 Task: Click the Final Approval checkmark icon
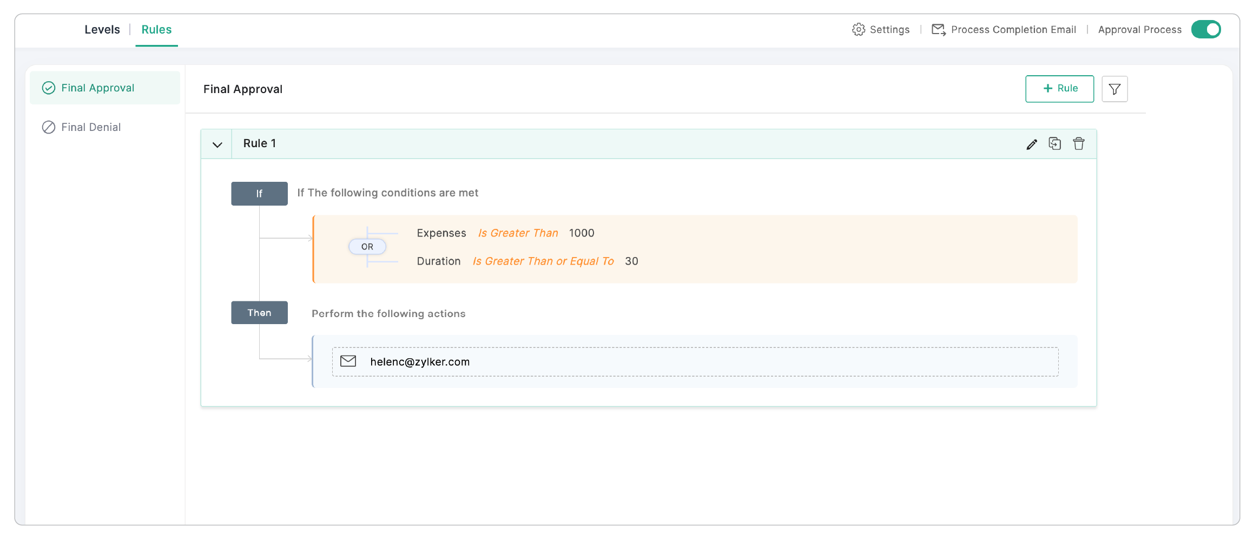point(49,88)
